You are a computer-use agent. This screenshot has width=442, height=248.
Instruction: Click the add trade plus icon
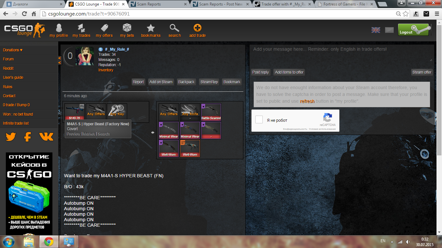pyautogui.click(x=197, y=28)
